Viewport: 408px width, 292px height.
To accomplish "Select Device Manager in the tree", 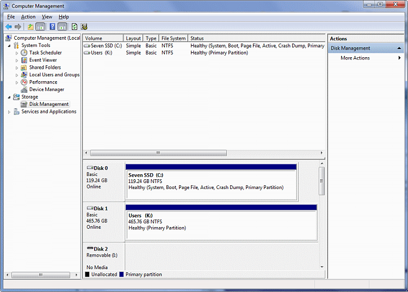I will [x=47, y=89].
